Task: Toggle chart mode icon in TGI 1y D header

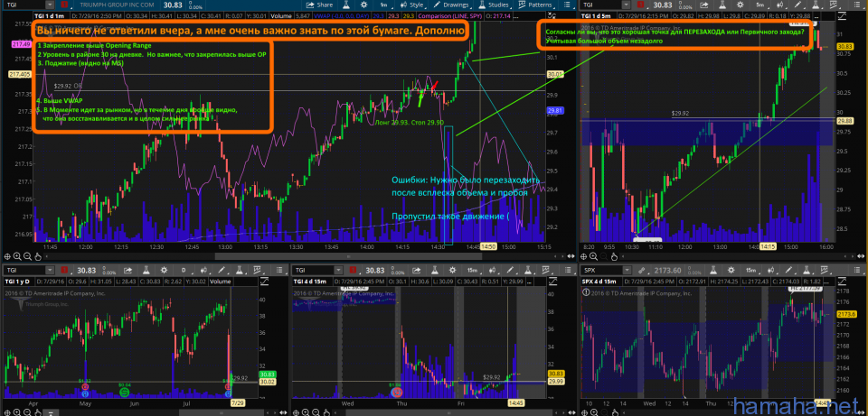Action: (265, 282)
